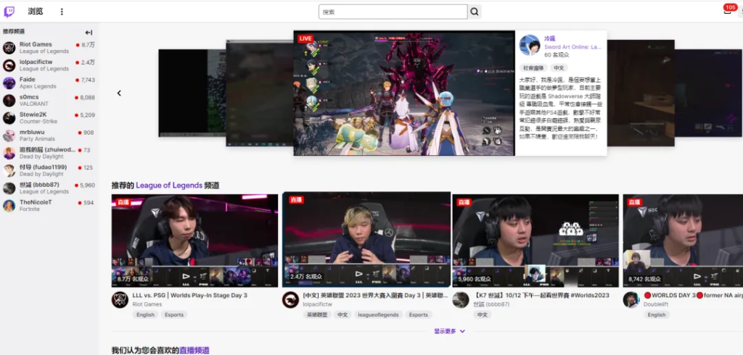Screen dimensions: 743x355
Task: Click the Twitch logo home icon
Action: 9,12
